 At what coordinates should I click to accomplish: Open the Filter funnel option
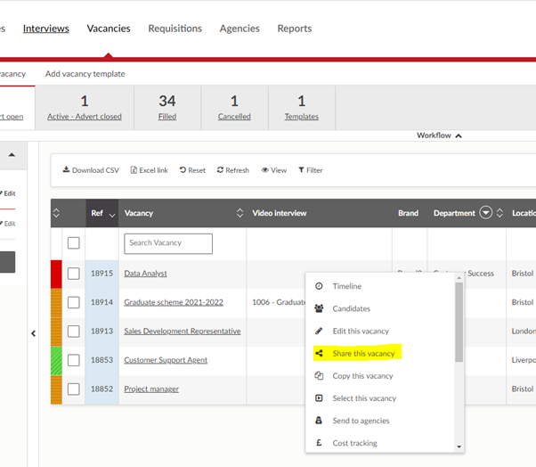[x=301, y=170]
